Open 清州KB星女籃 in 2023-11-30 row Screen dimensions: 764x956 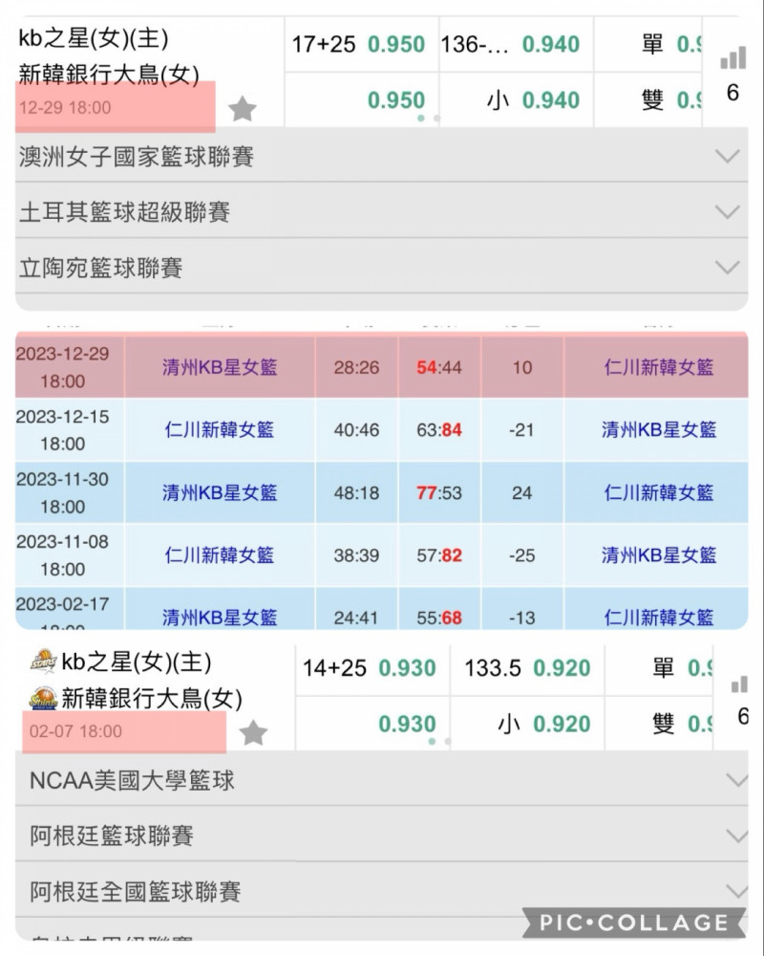(220, 492)
